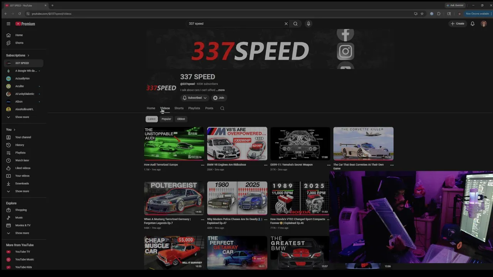Click the Join membership button

[x=219, y=98]
